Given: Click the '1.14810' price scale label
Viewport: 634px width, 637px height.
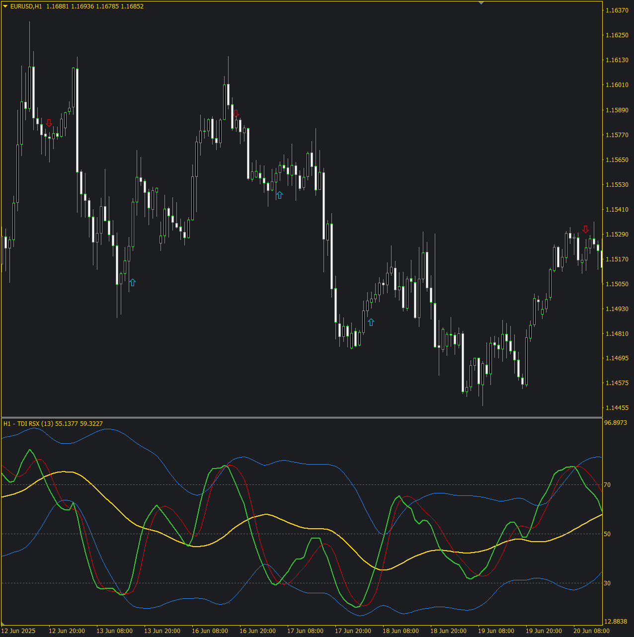Looking at the screenshot, I should click(x=617, y=333).
